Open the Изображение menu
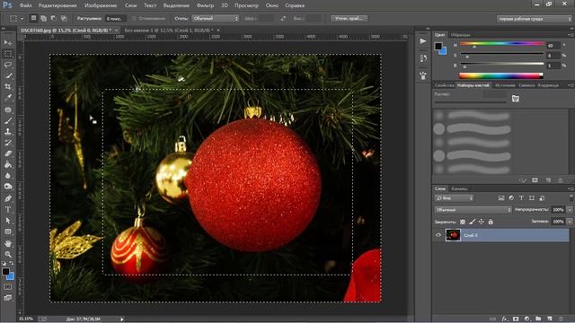The image size is (575, 323). pyautogui.click(x=101, y=5)
